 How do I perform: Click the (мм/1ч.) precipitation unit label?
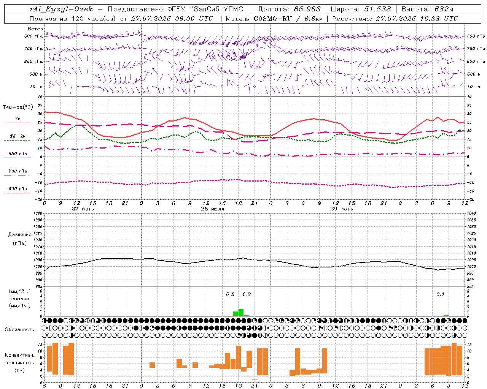[x=20, y=306]
